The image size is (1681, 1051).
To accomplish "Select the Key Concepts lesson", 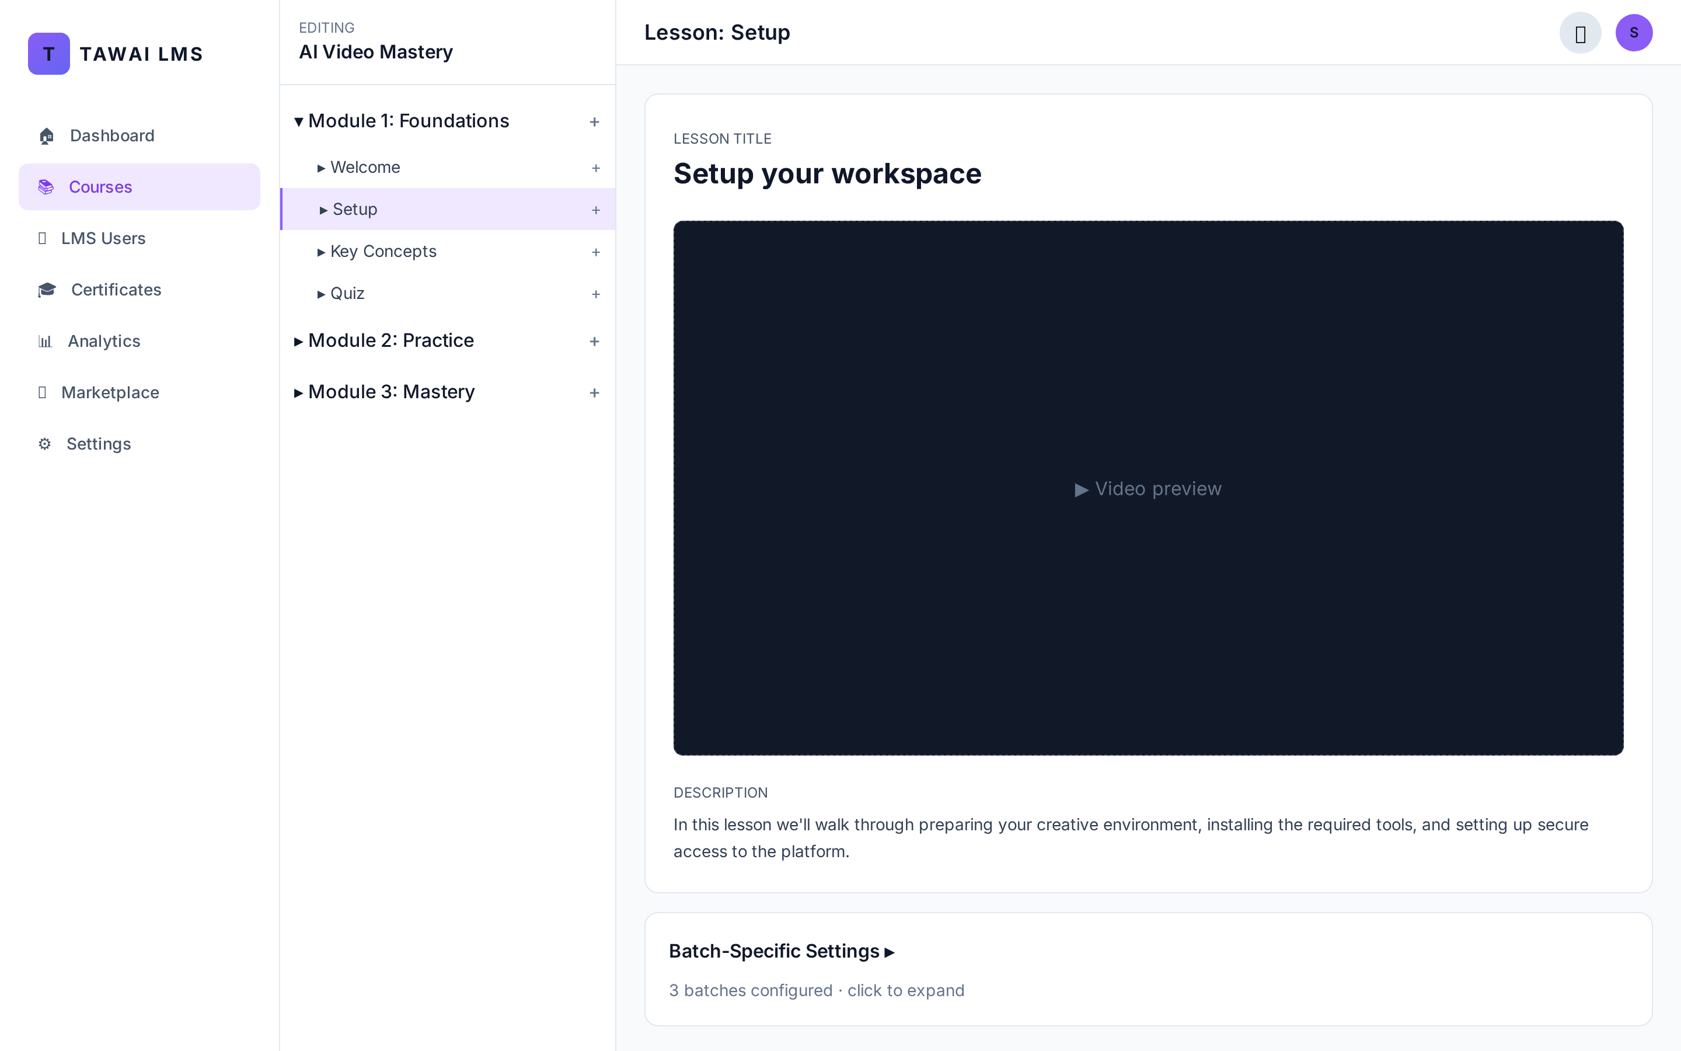I will pos(447,252).
